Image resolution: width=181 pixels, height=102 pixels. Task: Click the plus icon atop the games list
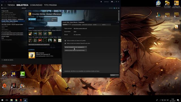pos(26,11)
